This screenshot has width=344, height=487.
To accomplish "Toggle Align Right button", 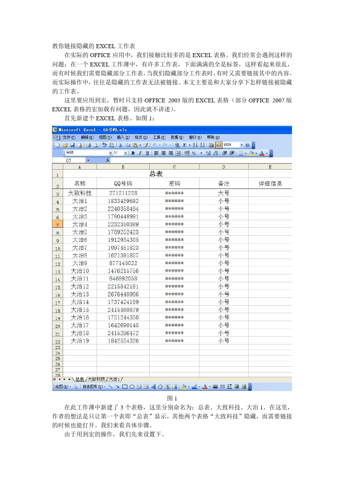I will 171,153.
